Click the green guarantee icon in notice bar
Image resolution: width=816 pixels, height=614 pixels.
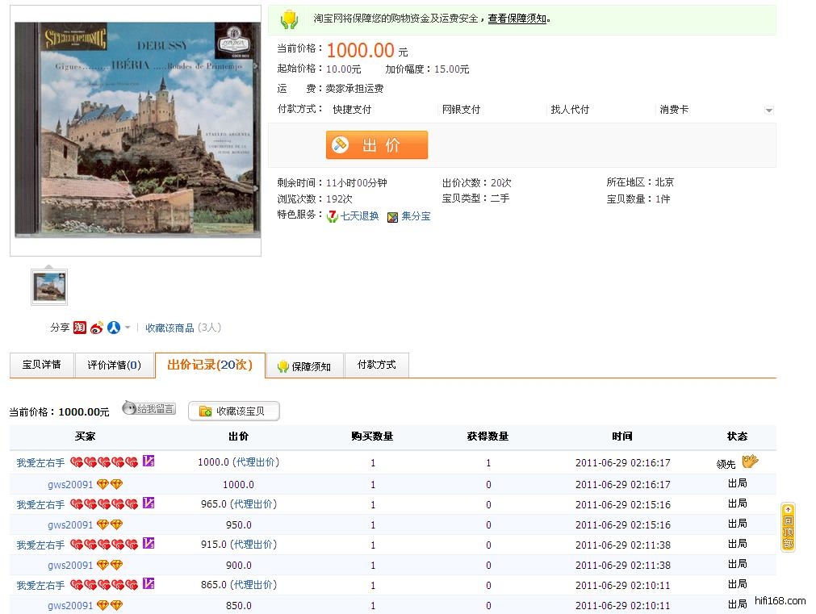tap(289, 19)
